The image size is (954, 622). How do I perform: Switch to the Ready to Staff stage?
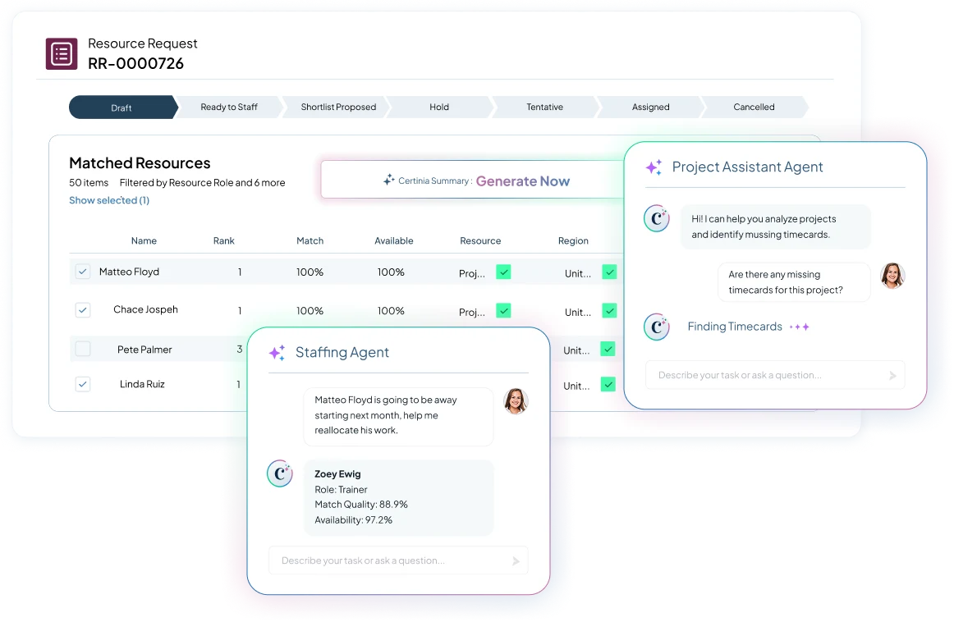(229, 107)
